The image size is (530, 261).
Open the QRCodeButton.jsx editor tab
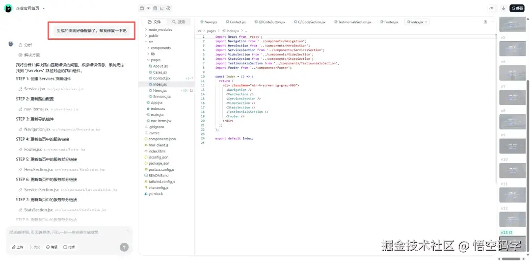point(270,22)
